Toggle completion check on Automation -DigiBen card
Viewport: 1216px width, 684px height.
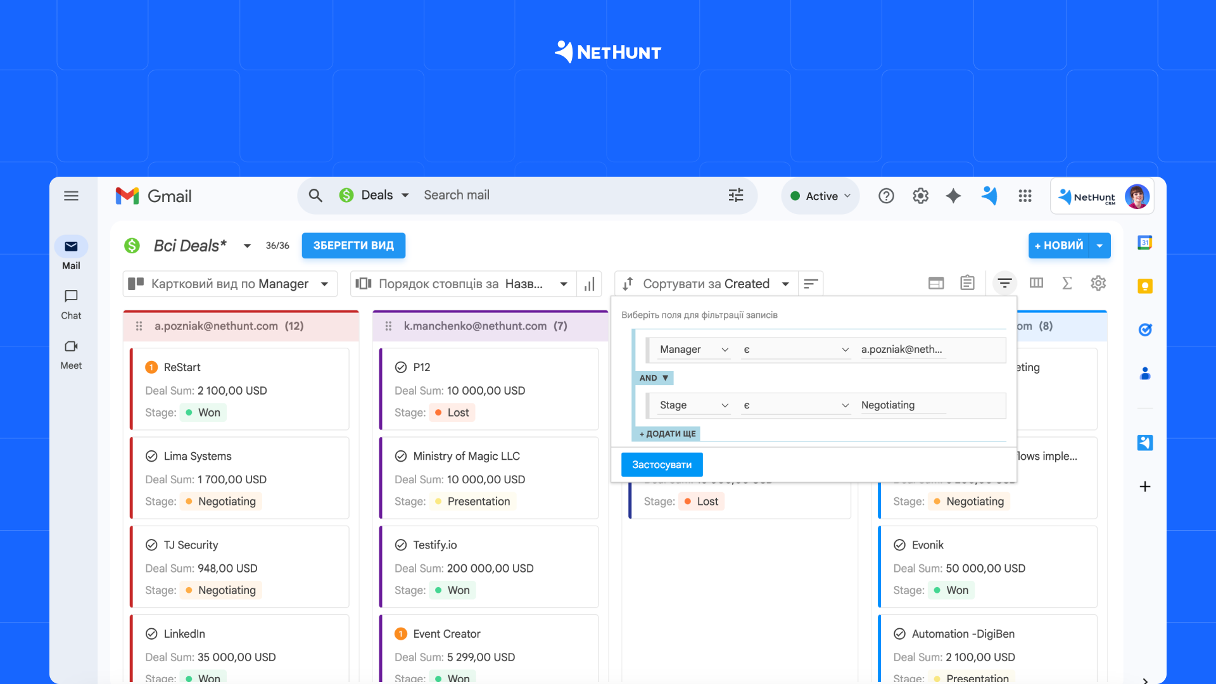coord(899,633)
